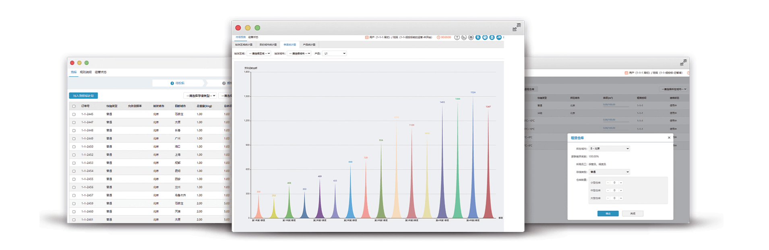
Task: Click the blue warehouse icon in toolbar
Action: 492,37
